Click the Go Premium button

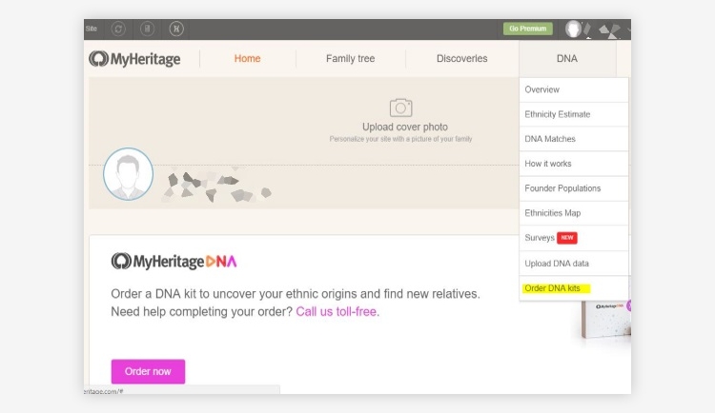point(527,29)
